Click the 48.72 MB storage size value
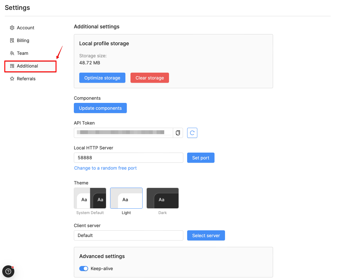This screenshot has height=280, width=338. tap(90, 63)
